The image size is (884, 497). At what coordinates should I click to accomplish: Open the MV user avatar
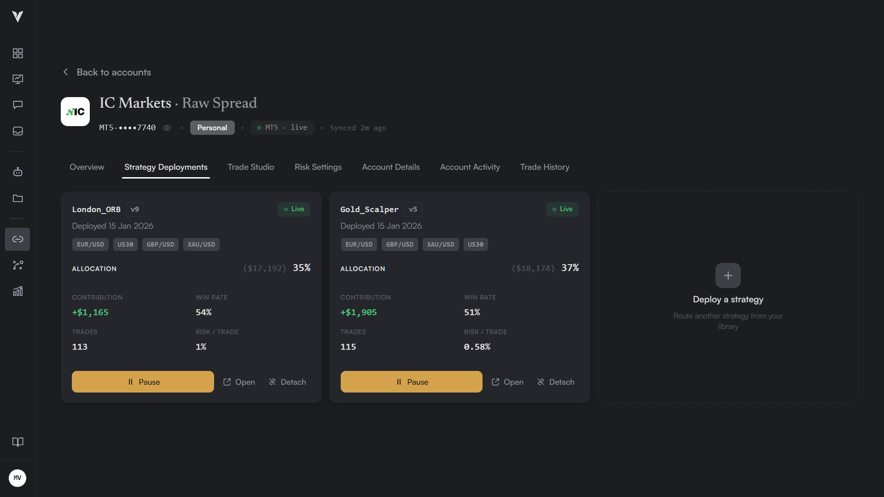17,478
